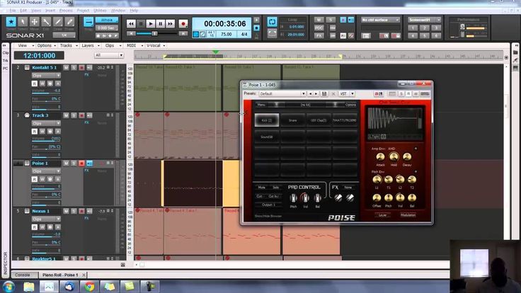The image size is (521, 293).
Task: Fast forward the transport
Action: click(x=170, y=23)
